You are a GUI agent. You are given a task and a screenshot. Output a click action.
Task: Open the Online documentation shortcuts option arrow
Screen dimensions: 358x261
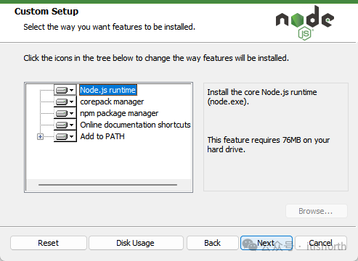71,125
